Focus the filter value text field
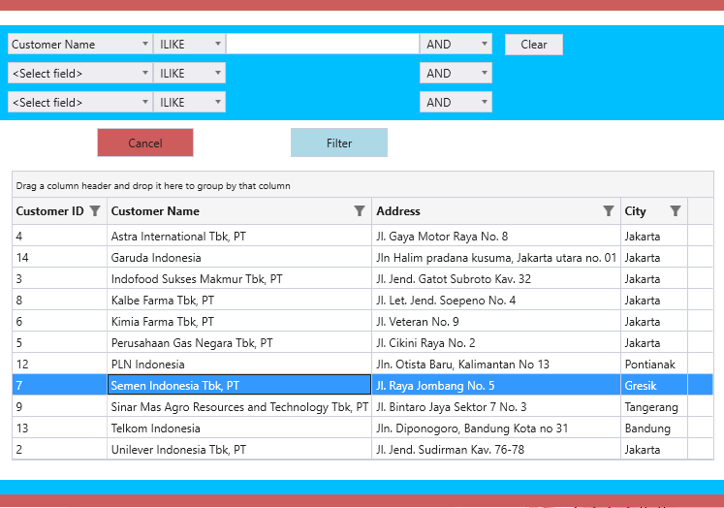The width and height of the screenshot is (724, 508). click(x=323, y=45)
